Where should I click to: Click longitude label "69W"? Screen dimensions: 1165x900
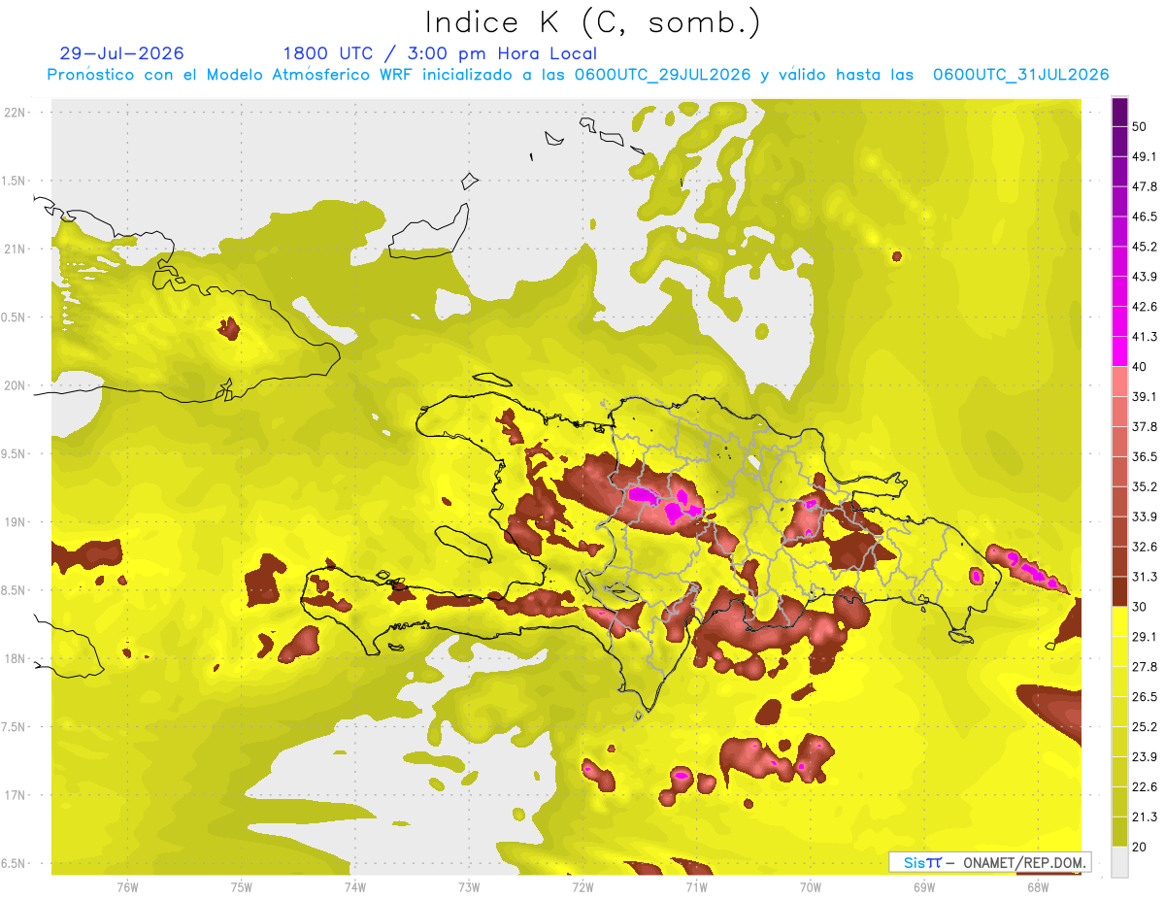pyautogui.click(x=924, y=887)
